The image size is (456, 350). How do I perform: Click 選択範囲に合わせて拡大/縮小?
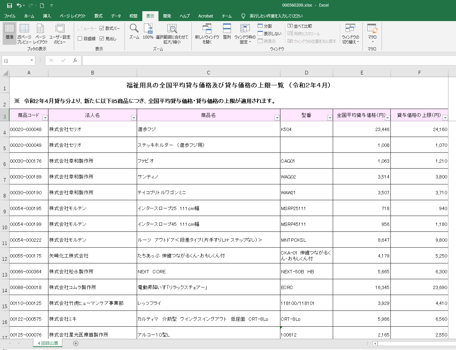click(x=172, y=34)
